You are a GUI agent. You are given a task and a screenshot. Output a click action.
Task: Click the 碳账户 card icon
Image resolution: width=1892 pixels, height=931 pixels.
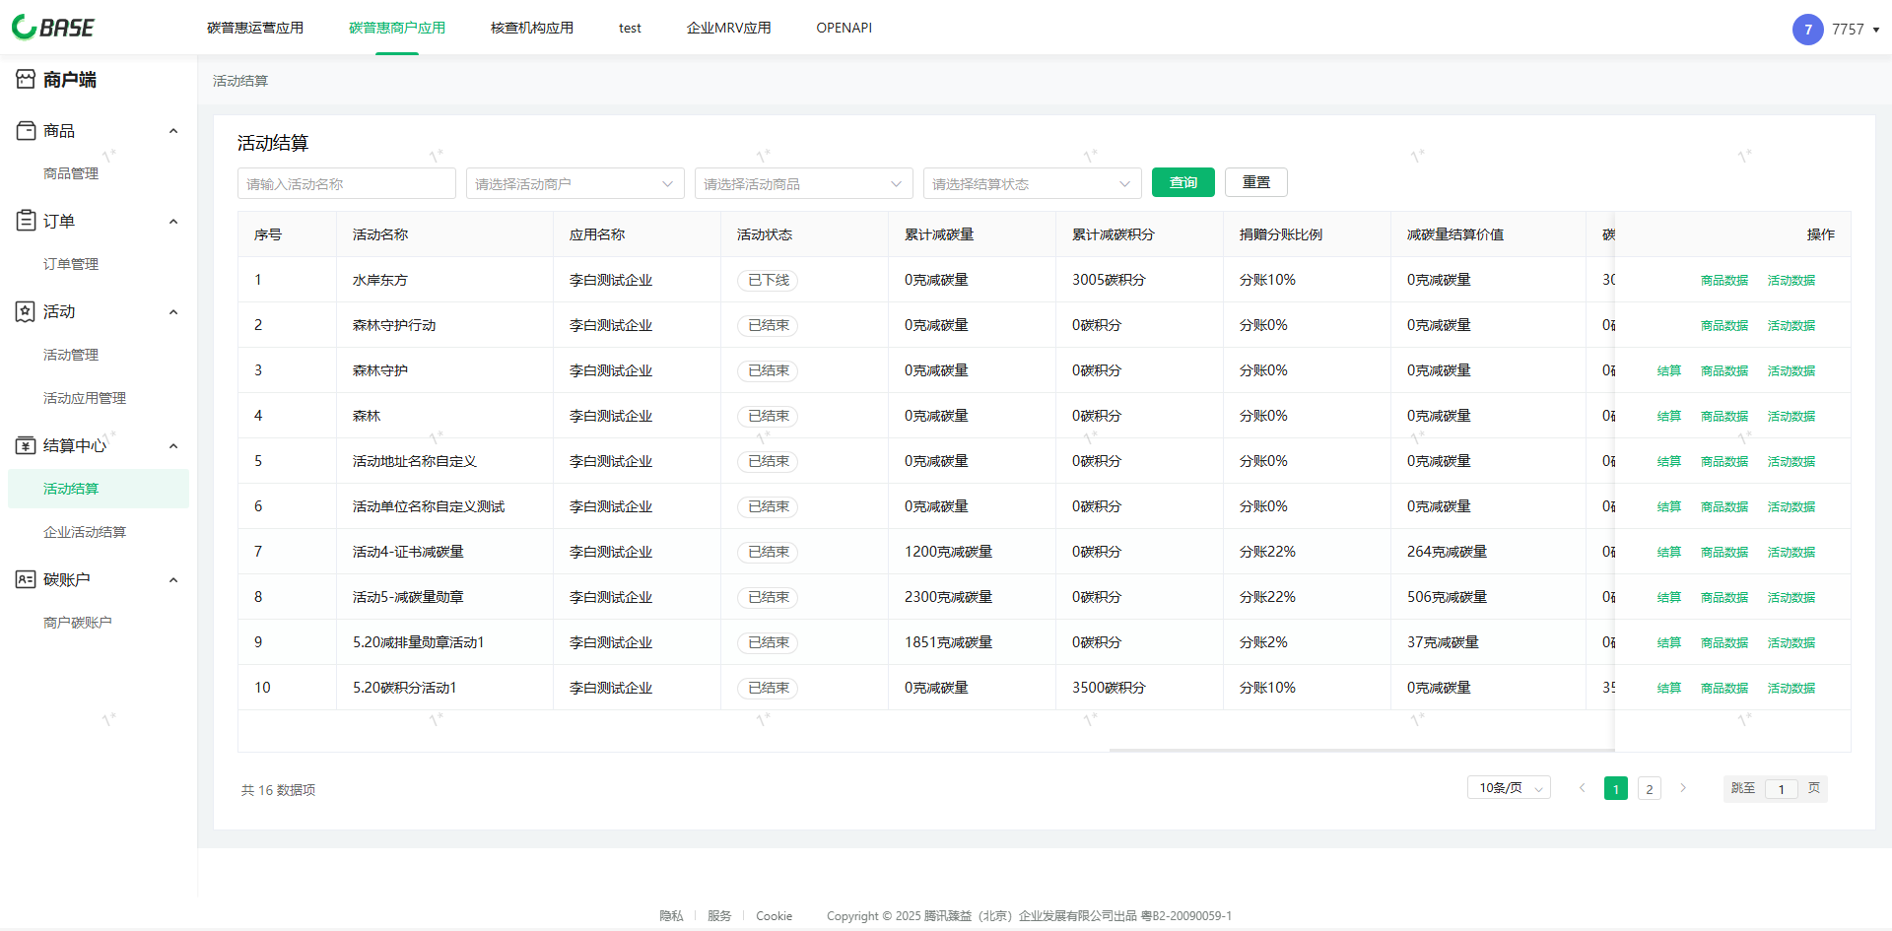26,579
